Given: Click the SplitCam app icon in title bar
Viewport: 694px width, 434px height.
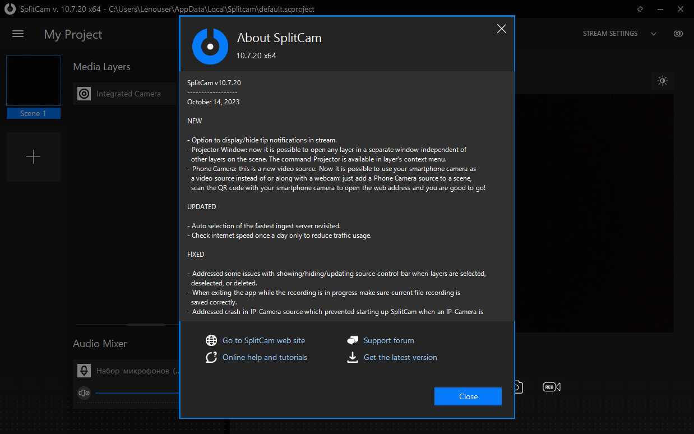Looking at the screenshot, I should pos(9,9).
